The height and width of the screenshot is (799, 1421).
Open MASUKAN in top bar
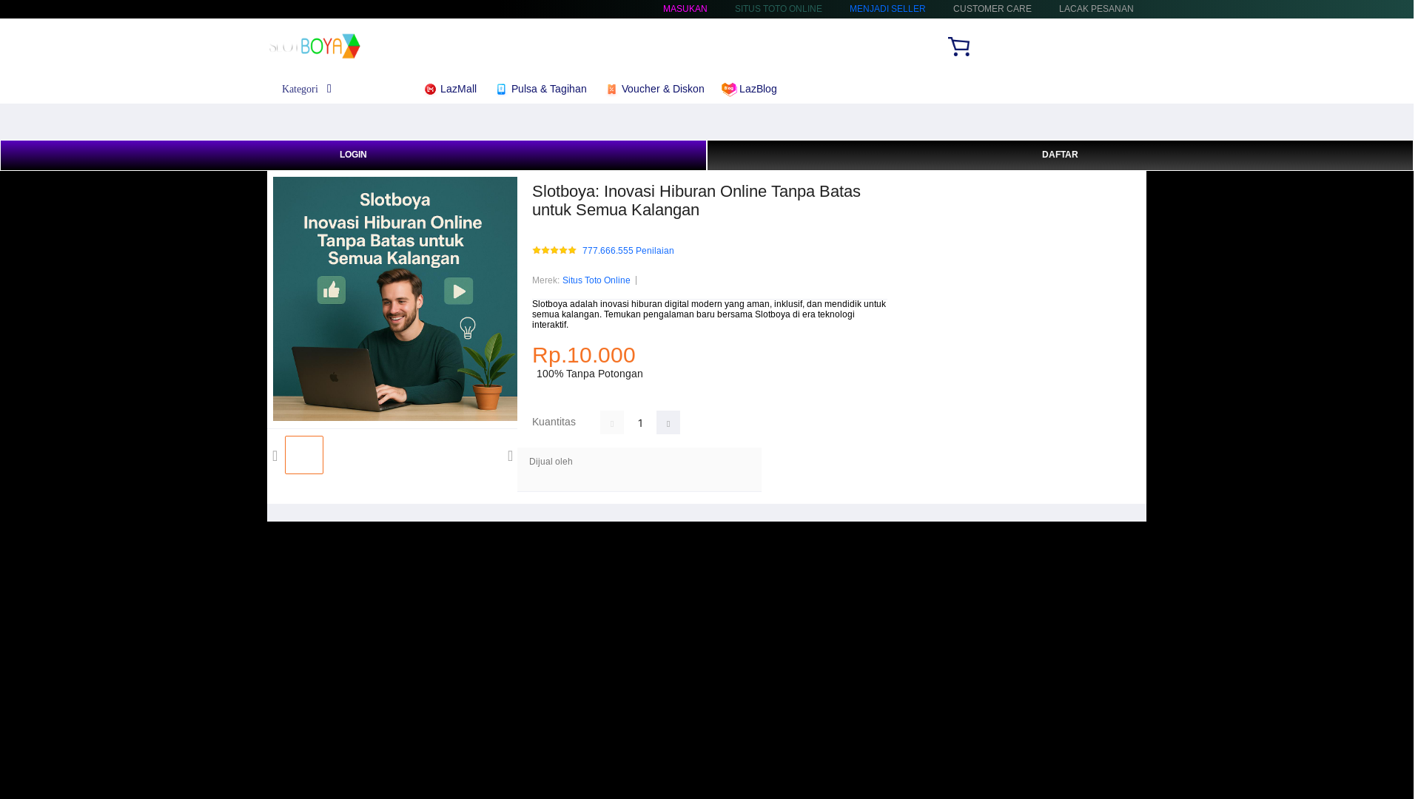[x=685, y=9]
